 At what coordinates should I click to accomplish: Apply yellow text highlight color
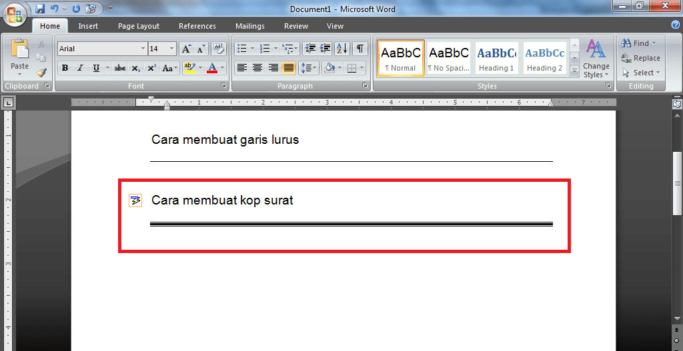coord(190,68)
